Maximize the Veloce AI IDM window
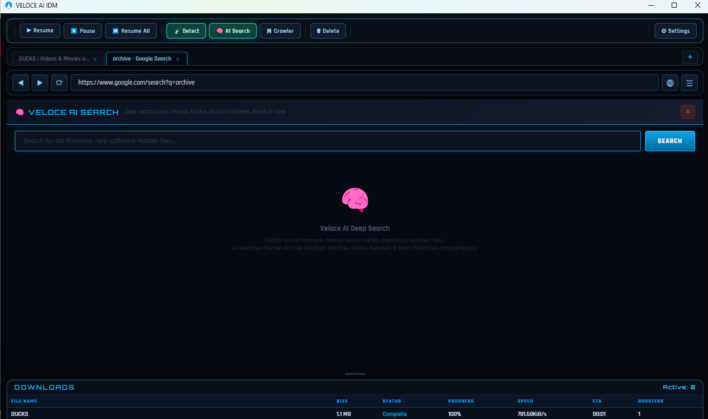 (674, 6)
